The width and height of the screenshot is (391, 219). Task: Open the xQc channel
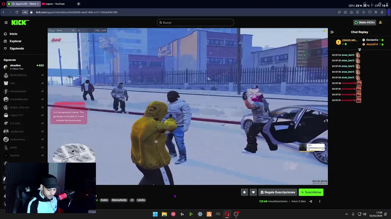24,83
